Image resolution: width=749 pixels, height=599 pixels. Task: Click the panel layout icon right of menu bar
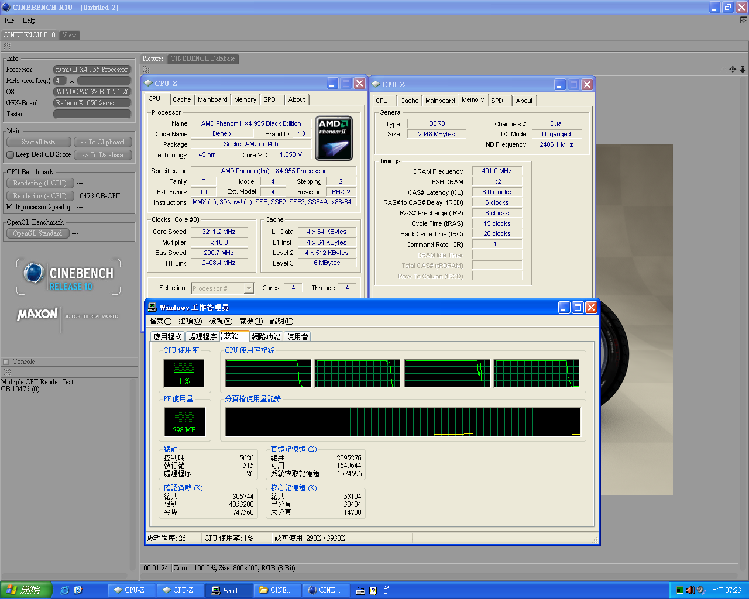(x=744, y=20)
